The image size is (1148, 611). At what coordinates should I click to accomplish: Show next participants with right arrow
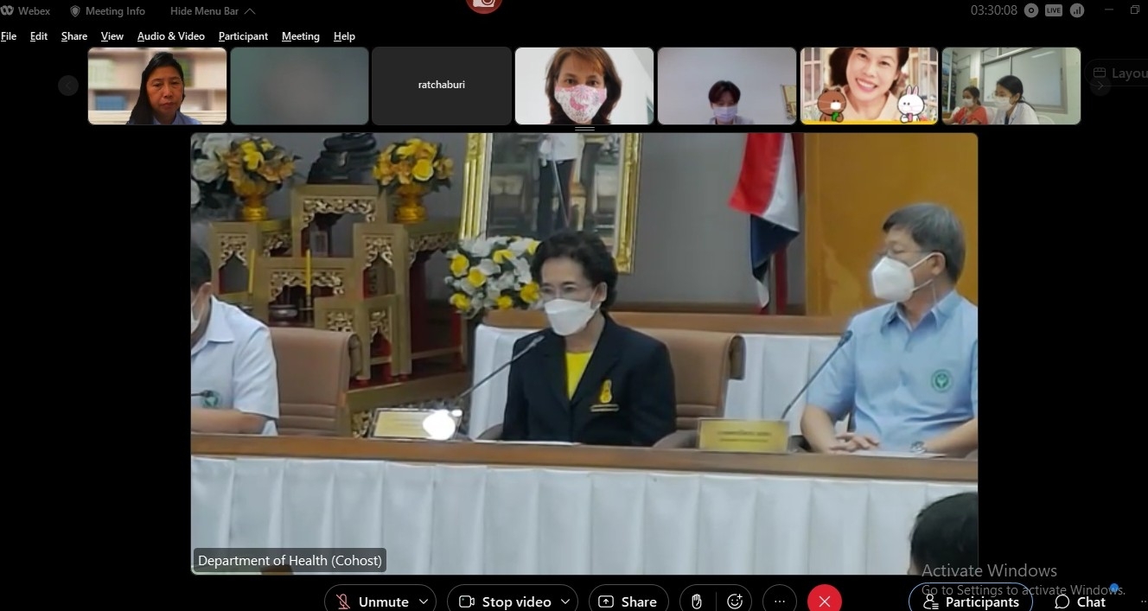coord(1100,86)
